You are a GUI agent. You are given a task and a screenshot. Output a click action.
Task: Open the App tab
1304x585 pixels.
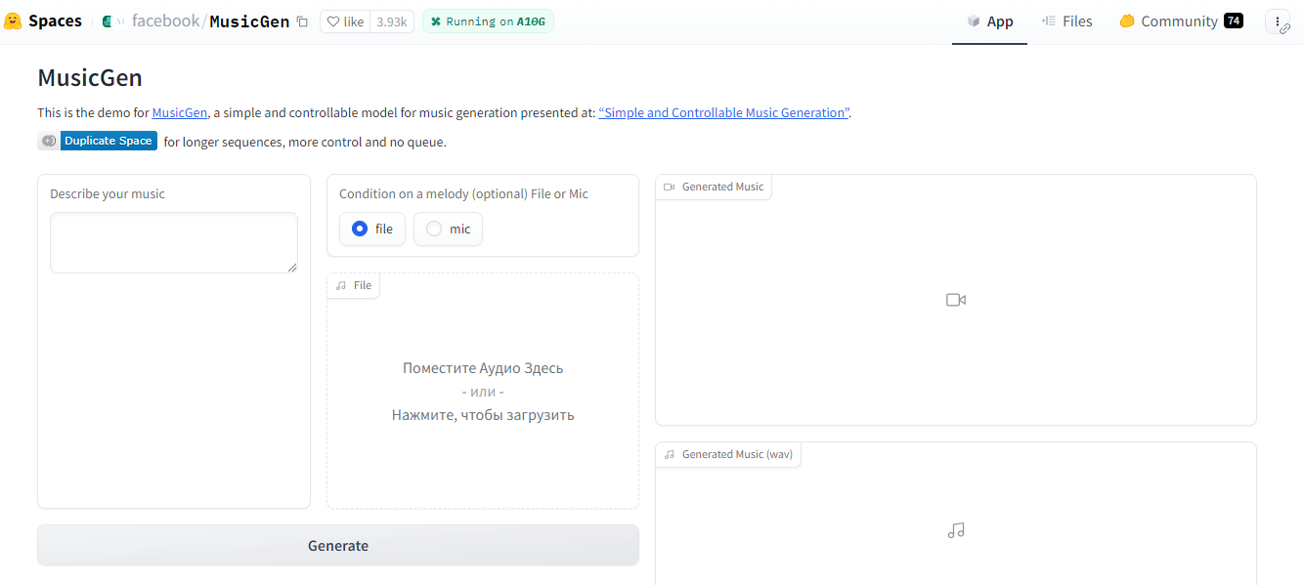[989, 21]
